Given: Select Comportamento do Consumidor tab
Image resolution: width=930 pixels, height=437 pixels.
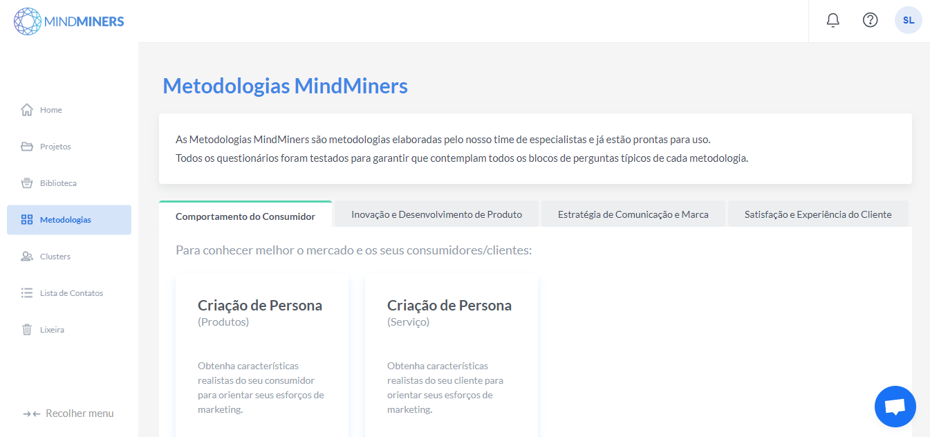Looking at the screenshot, I should [245, 214].
